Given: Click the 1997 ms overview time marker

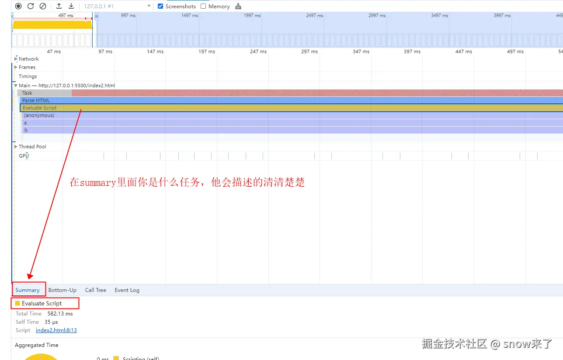Looking at the screenshot, I should (252, 15).
